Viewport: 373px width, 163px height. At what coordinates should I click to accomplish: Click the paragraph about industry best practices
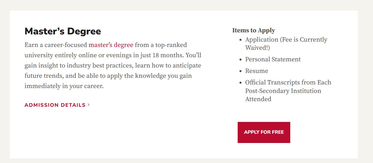tap(113, 65)
